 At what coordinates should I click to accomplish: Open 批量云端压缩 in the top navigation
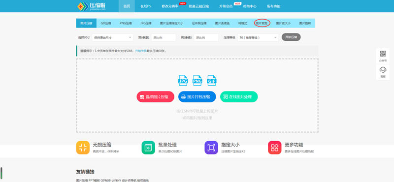click(x=199, y=6)
